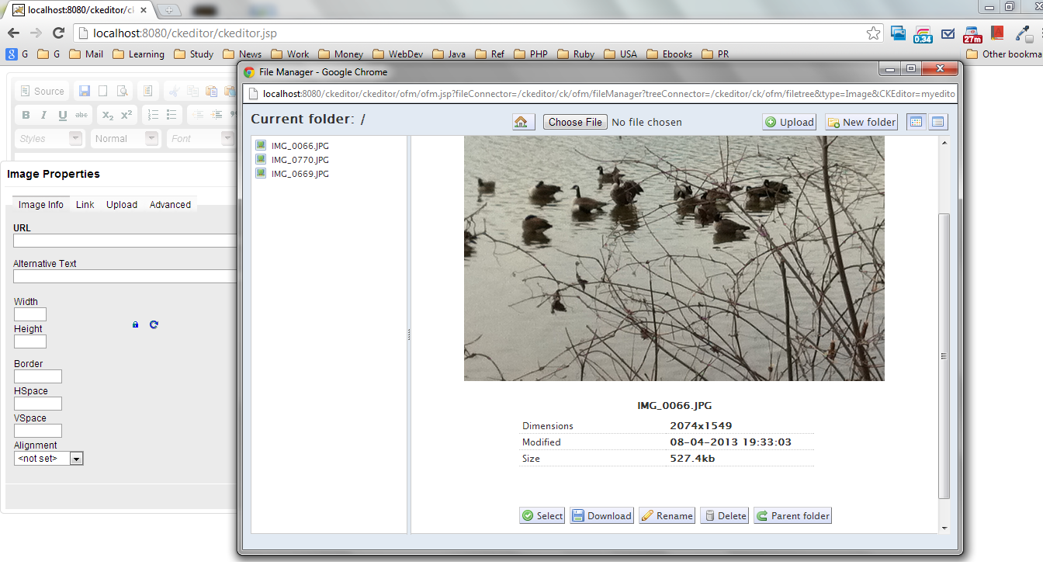Click the superscript formatting icon
This screenshot has width=1043, height=565.
click(125, 115)
